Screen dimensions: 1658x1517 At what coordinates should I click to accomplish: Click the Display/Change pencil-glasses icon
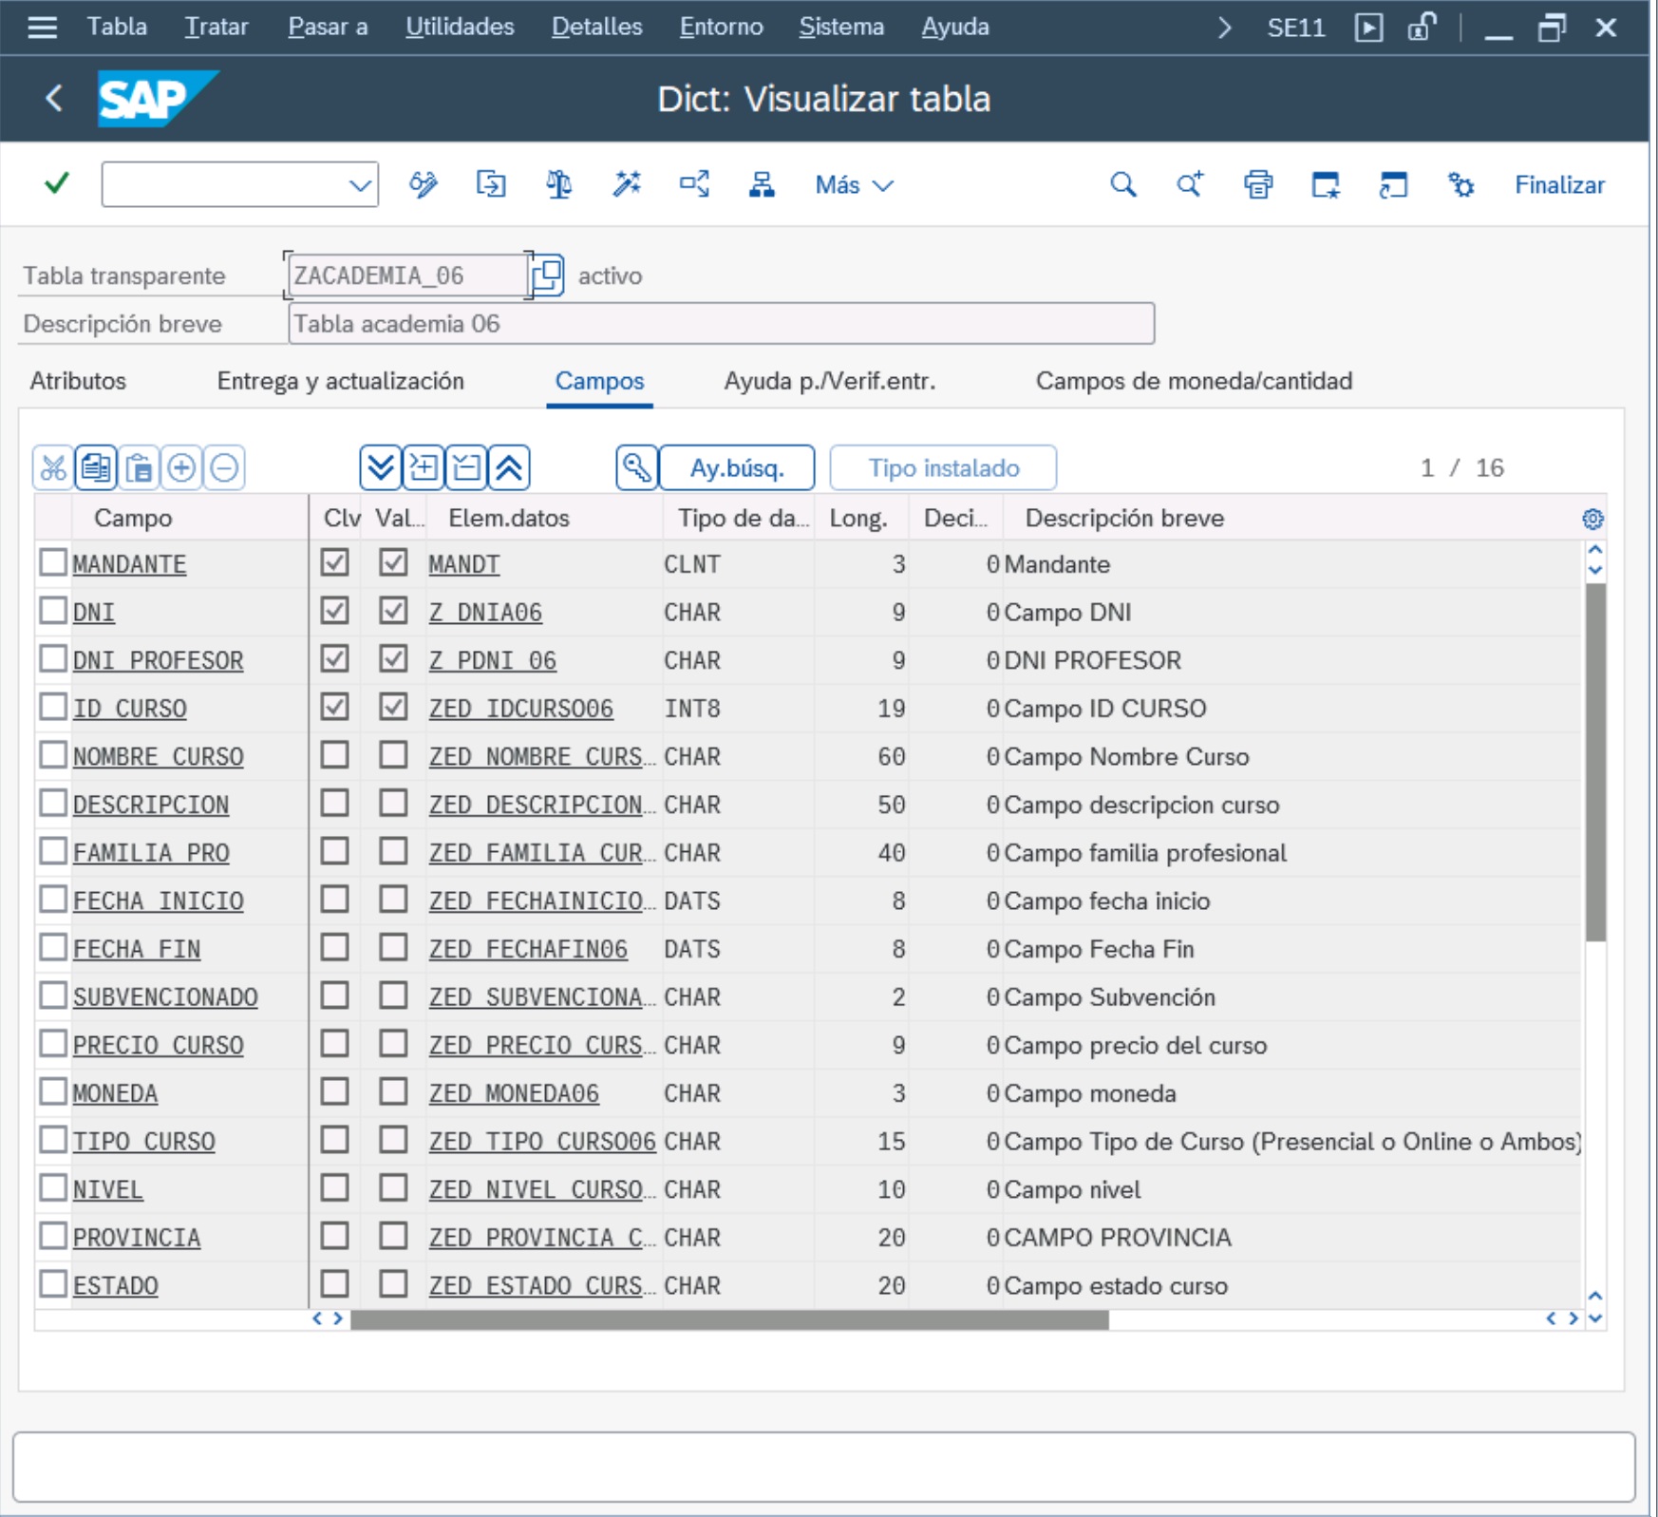coord(424,184)
